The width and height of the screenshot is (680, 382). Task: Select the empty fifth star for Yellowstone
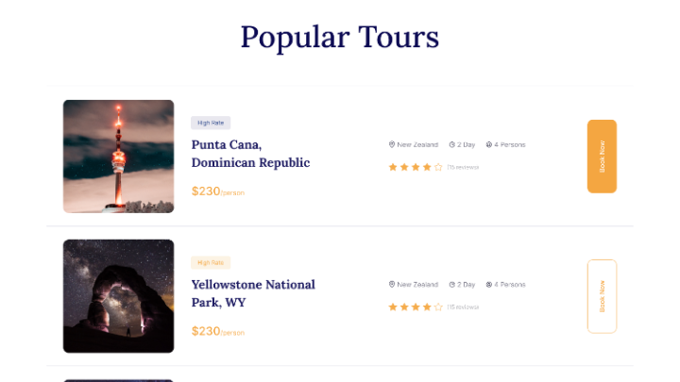tap(438, 307)
